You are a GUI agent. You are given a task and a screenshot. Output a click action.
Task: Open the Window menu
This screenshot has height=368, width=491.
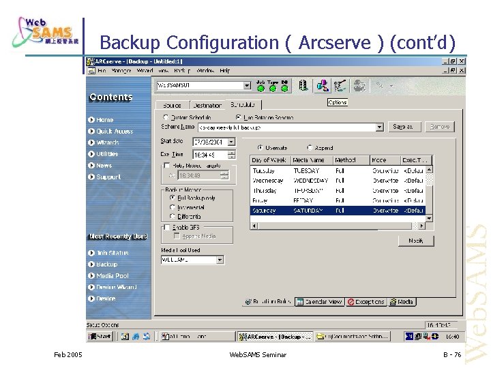click(205, 71)
